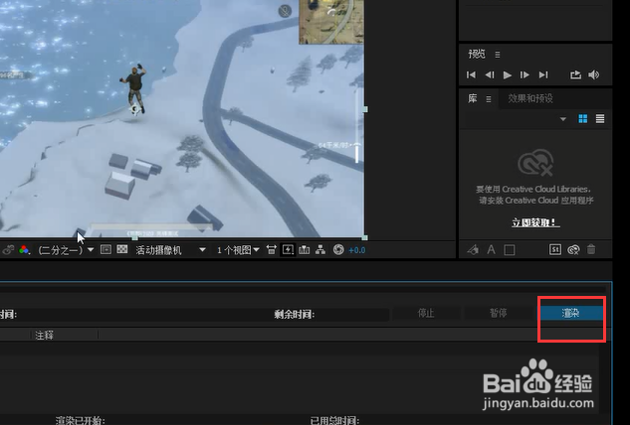The width and height of the screenshot is (630, 425).
Task: Open Adobe Stock St icon
Action: (555, 250)
